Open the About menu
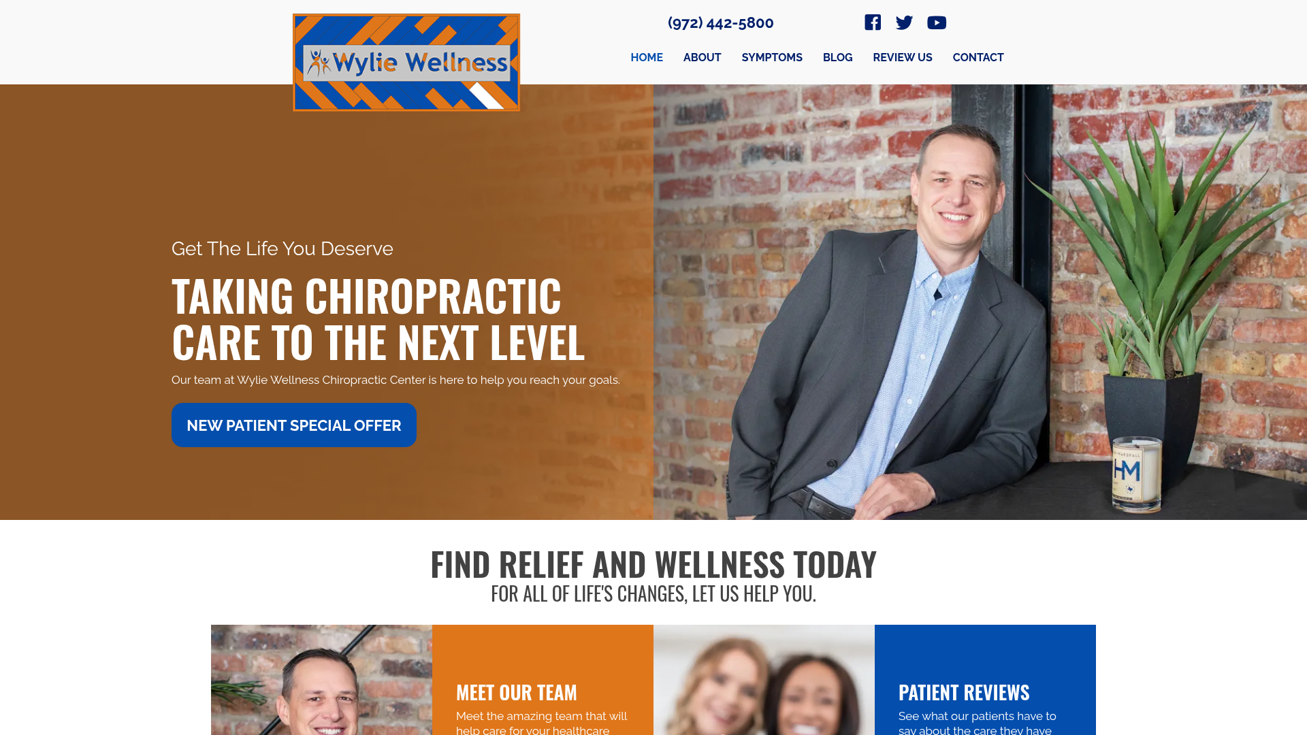The image size is (1307, 735). click(x=702, y=58)
